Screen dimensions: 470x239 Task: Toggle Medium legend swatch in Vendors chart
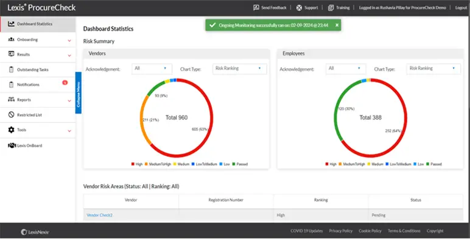(x=175, y=164)
